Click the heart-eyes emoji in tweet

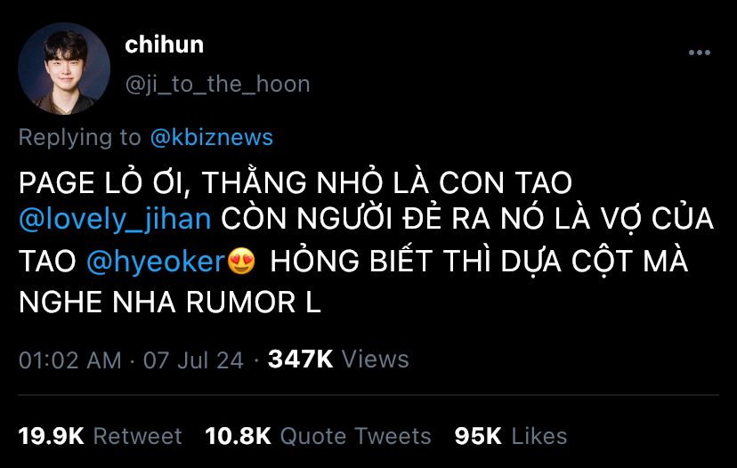(x=241, y=262)
